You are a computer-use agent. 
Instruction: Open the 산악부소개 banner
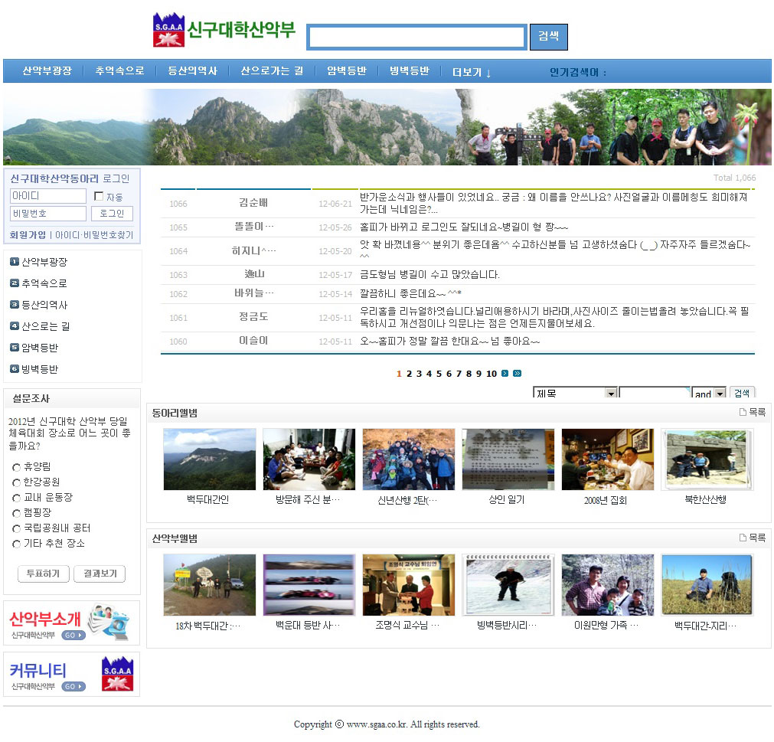click(x=72, y=623)
